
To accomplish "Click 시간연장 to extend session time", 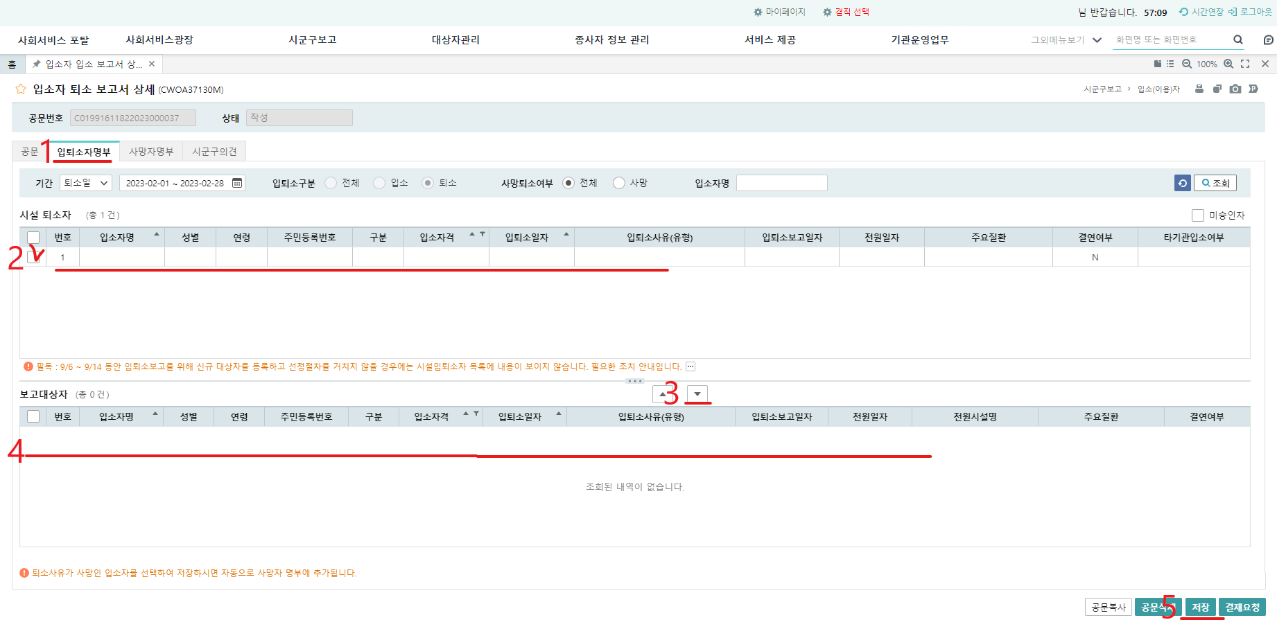I will tap(1201, 12).
